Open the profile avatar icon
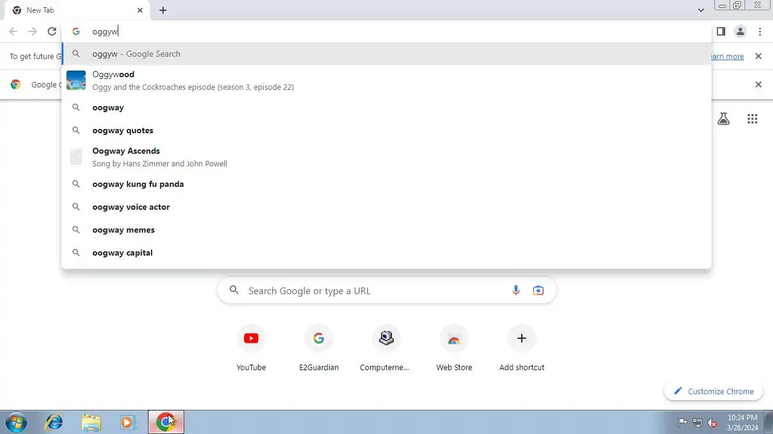This screenshot has height=434, width=773. (x=740, y=31)
